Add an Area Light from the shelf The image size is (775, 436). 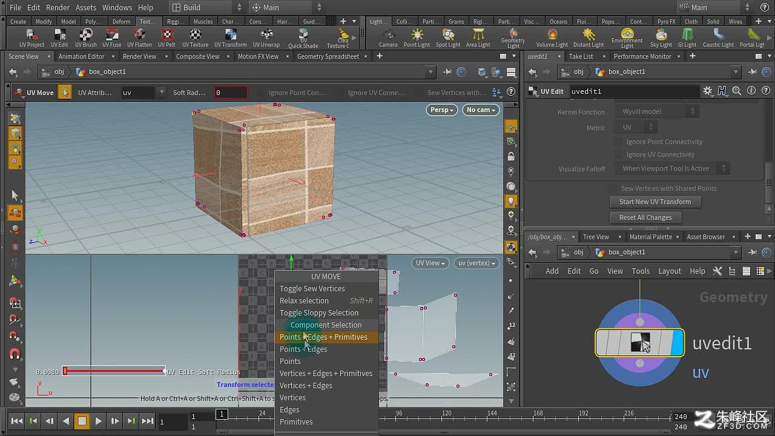pyautogui.click(x=478, y=38)
